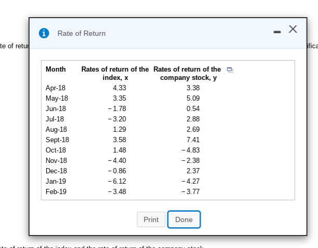Click the Month column header

pyautogui.click(x=56, y=70)
